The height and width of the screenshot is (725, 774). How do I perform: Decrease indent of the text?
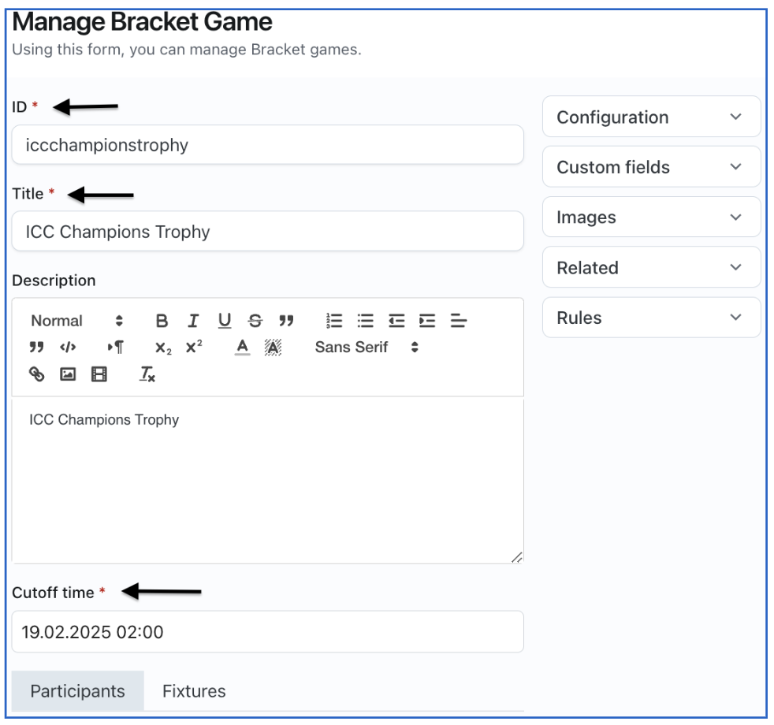[396, 321]
